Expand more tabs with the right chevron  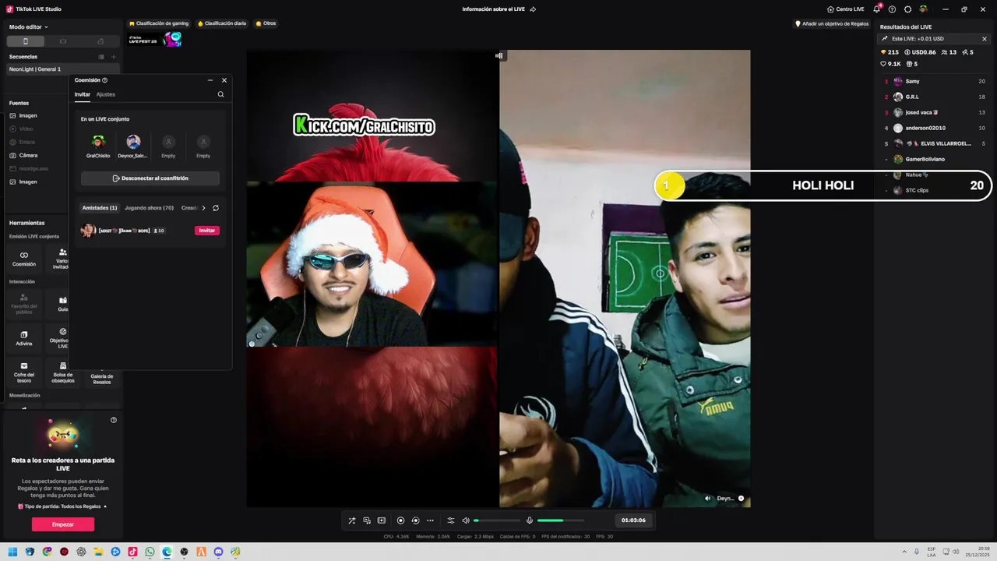(x=204, y=208)
